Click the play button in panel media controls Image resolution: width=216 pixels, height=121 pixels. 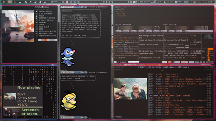coord(134,2)
